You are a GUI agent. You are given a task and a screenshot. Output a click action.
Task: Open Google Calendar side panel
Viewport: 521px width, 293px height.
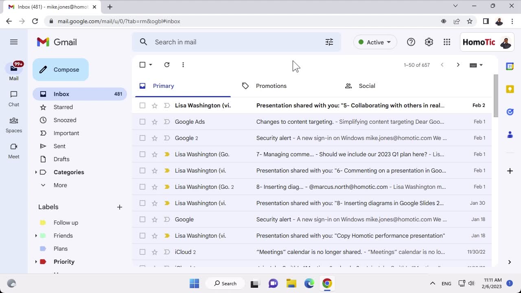pyautogui.click(x=510, y=66)
